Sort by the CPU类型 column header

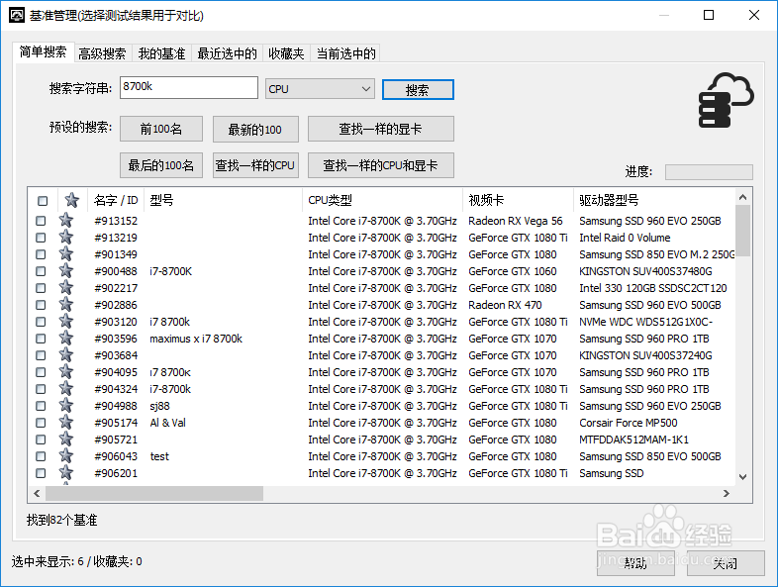(x=382, y=201)
